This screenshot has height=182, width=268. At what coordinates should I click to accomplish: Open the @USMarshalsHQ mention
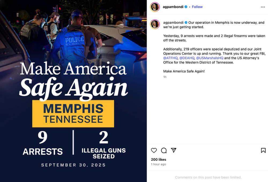[210, 58]
